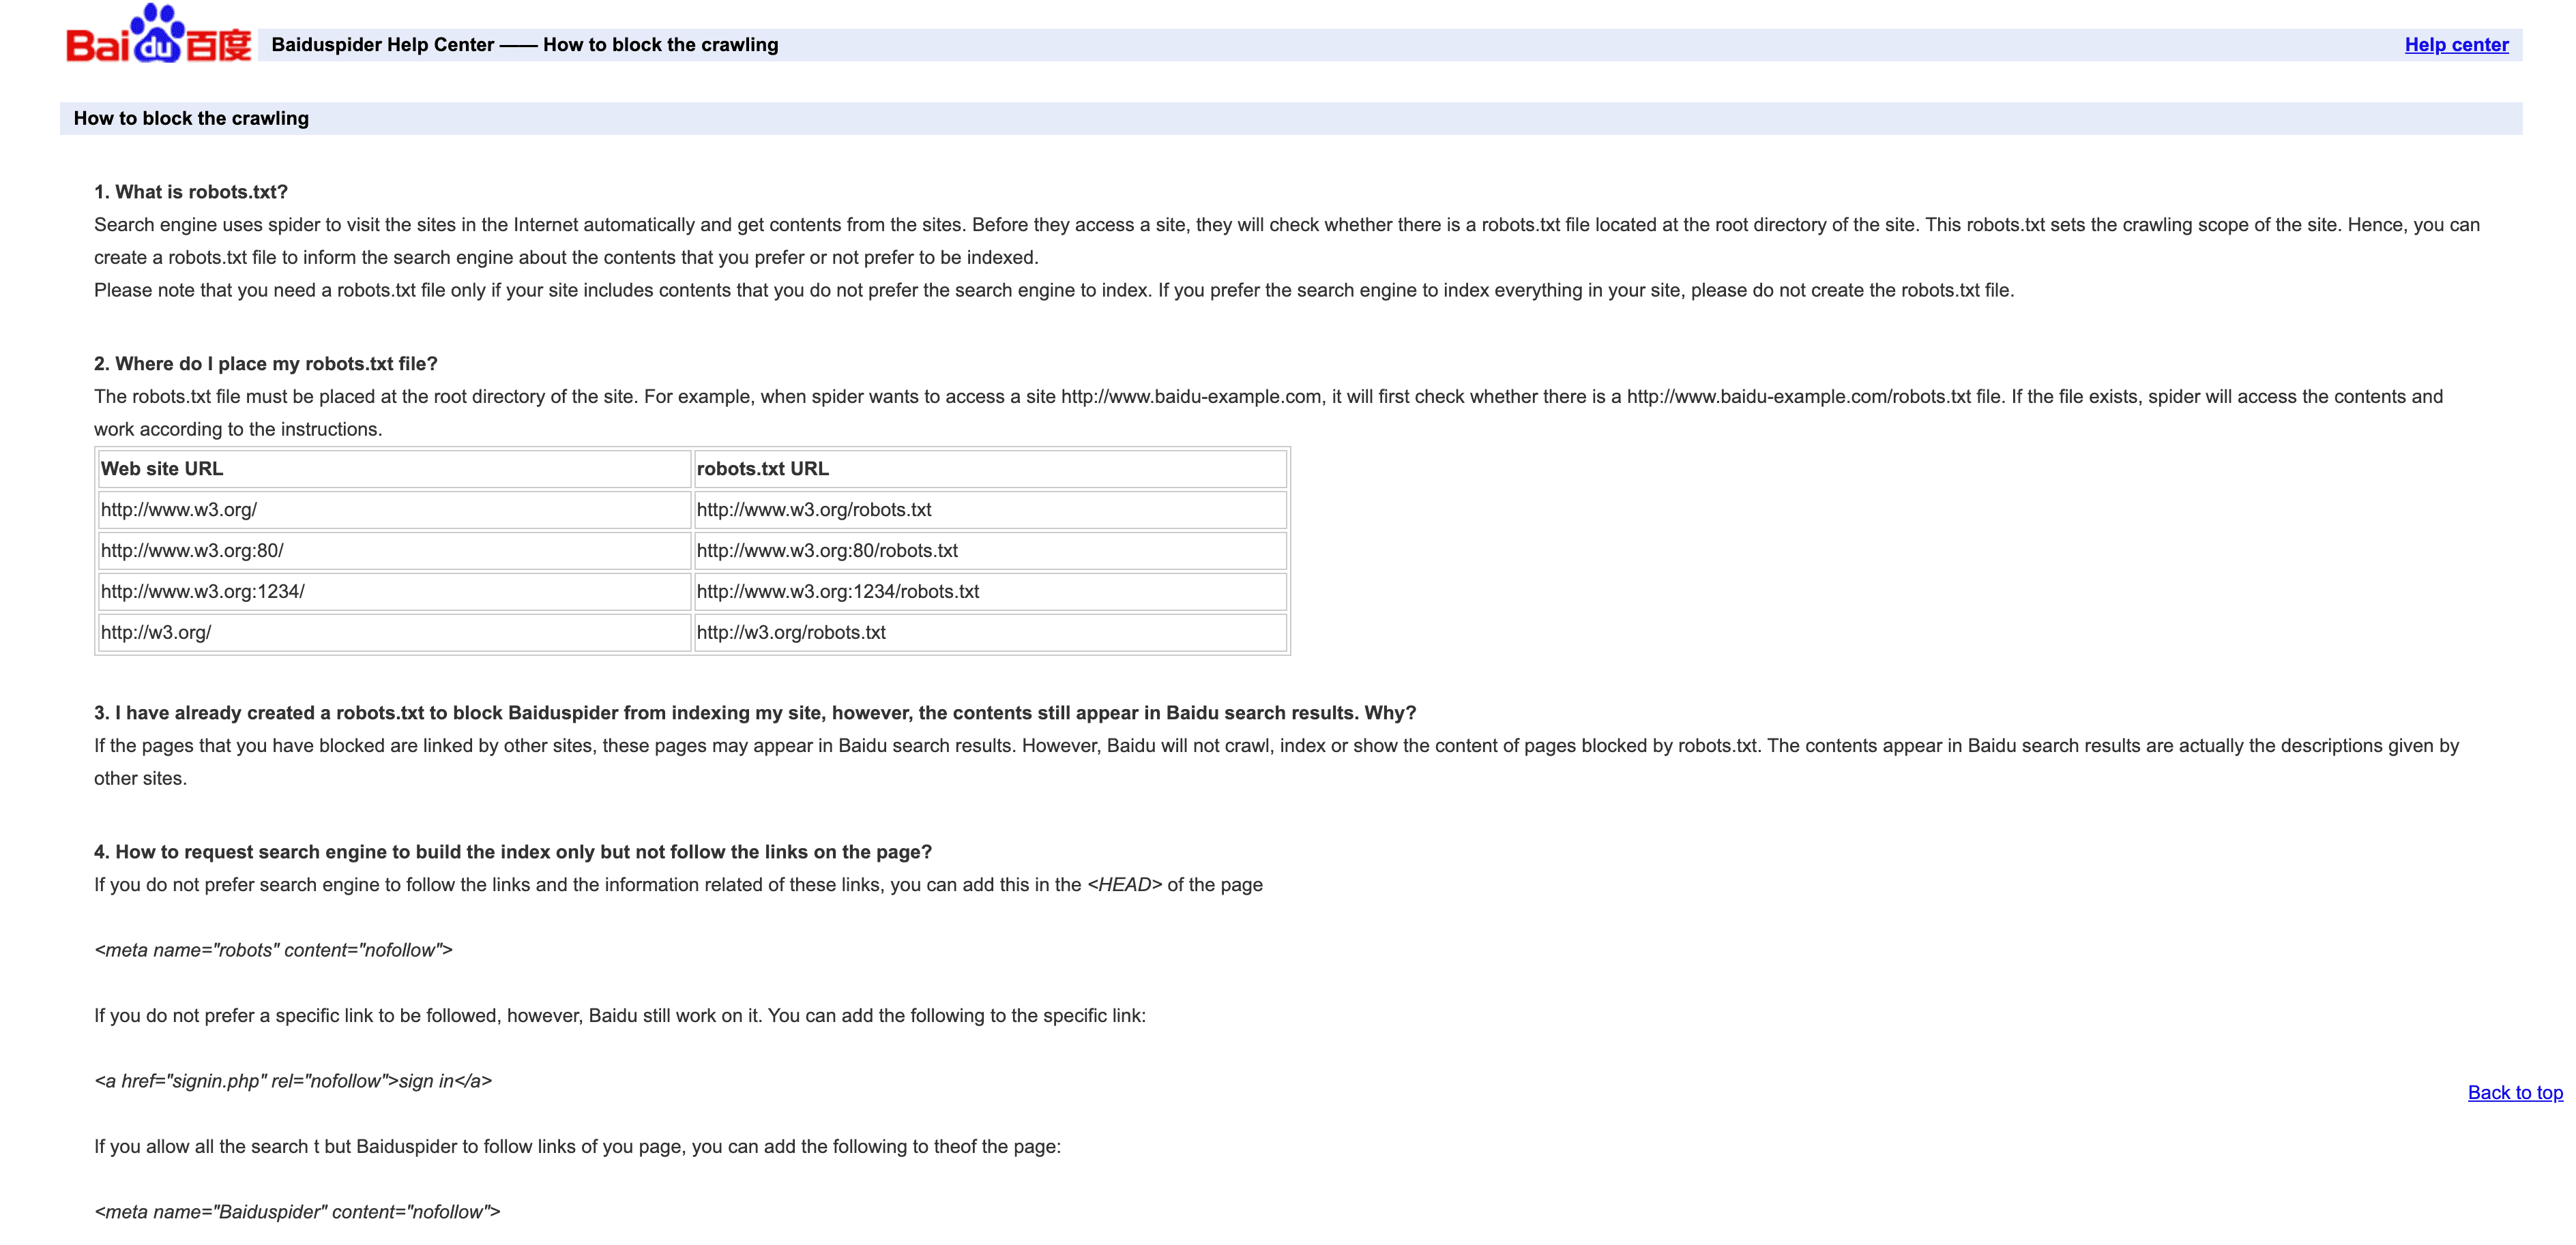Click the http://www.w3.org:1234/ table cell
Screen dimensions: 2576x1245
tap(203, 592)
